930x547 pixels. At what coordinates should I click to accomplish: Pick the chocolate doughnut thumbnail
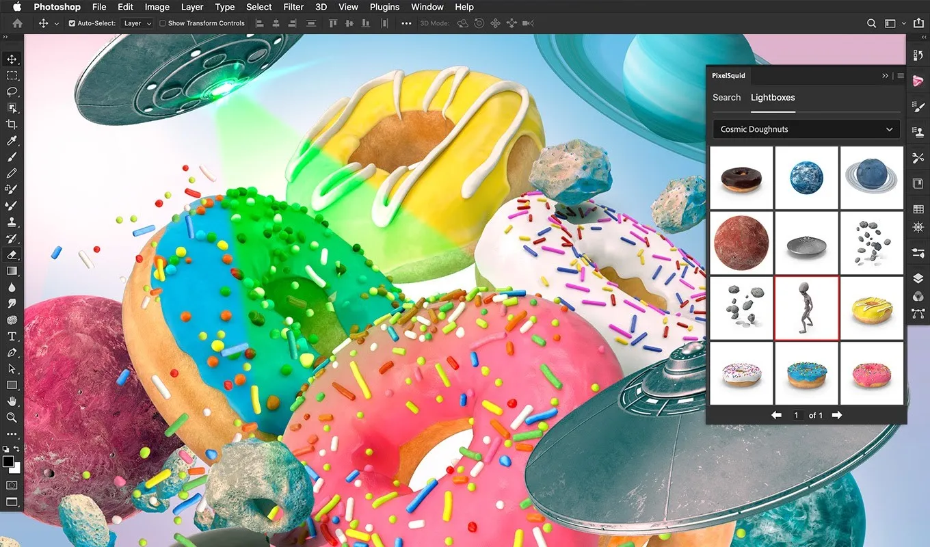pos(741,178)
